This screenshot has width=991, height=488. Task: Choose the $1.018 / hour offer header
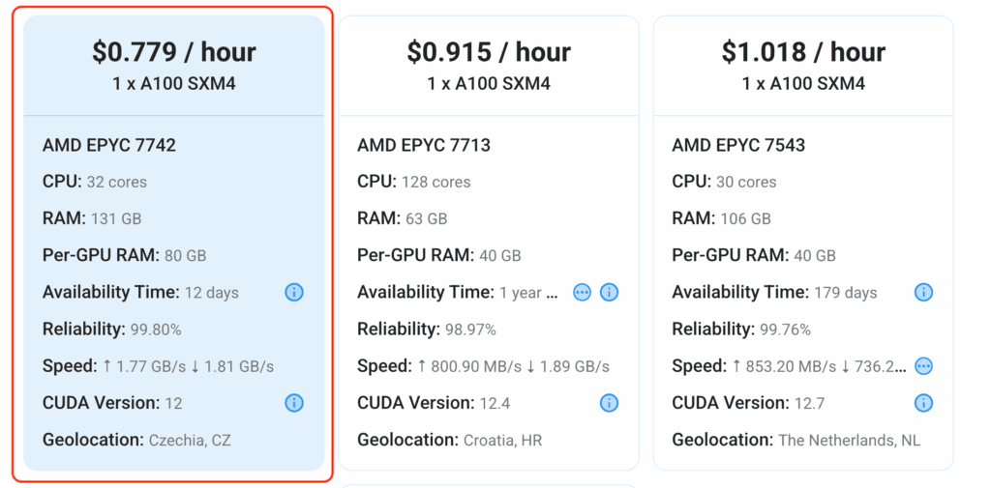click(x=803, y=52)
